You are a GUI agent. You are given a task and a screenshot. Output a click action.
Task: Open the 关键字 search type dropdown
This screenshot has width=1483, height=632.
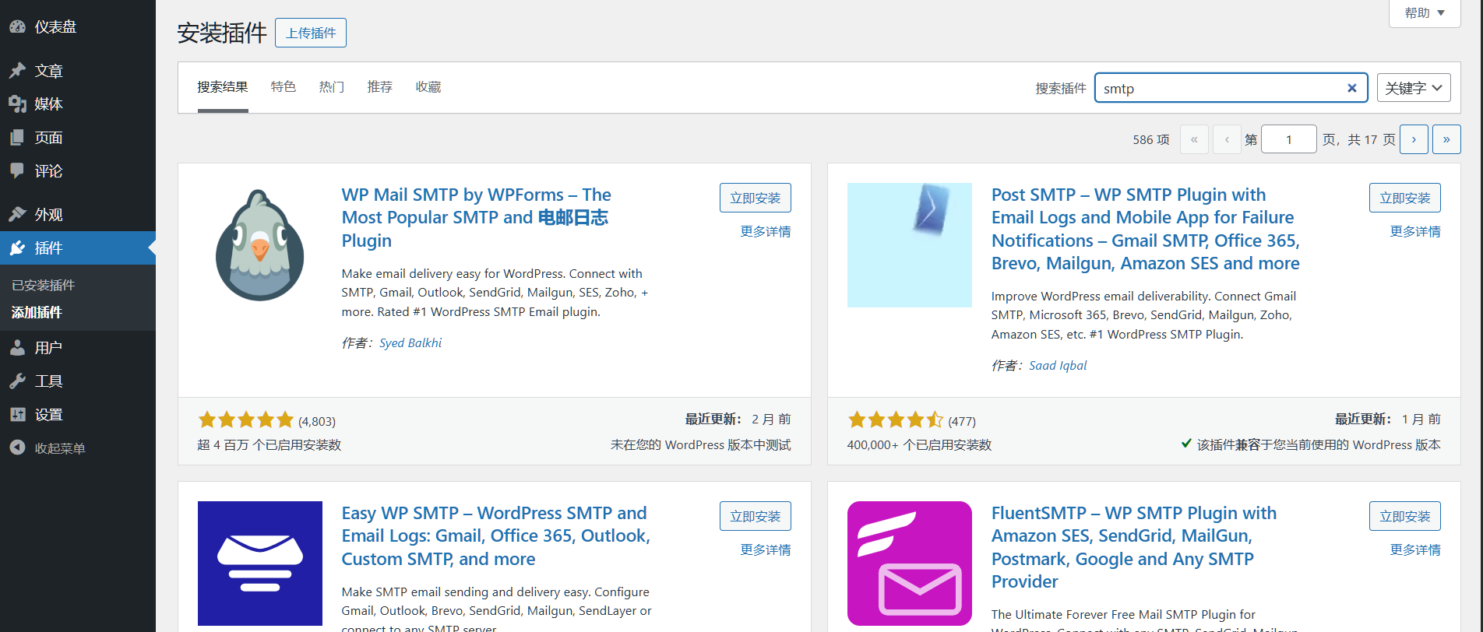(1414, 88)
